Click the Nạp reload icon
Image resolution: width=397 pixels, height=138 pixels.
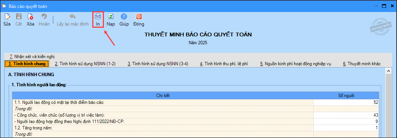111,17
